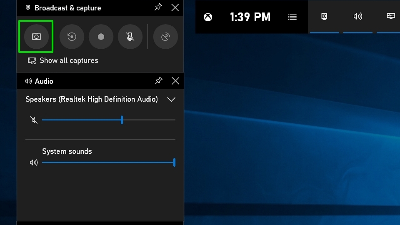The image size is (400, 225).
Task: Start recording with the record button
Action: (101, 37)
